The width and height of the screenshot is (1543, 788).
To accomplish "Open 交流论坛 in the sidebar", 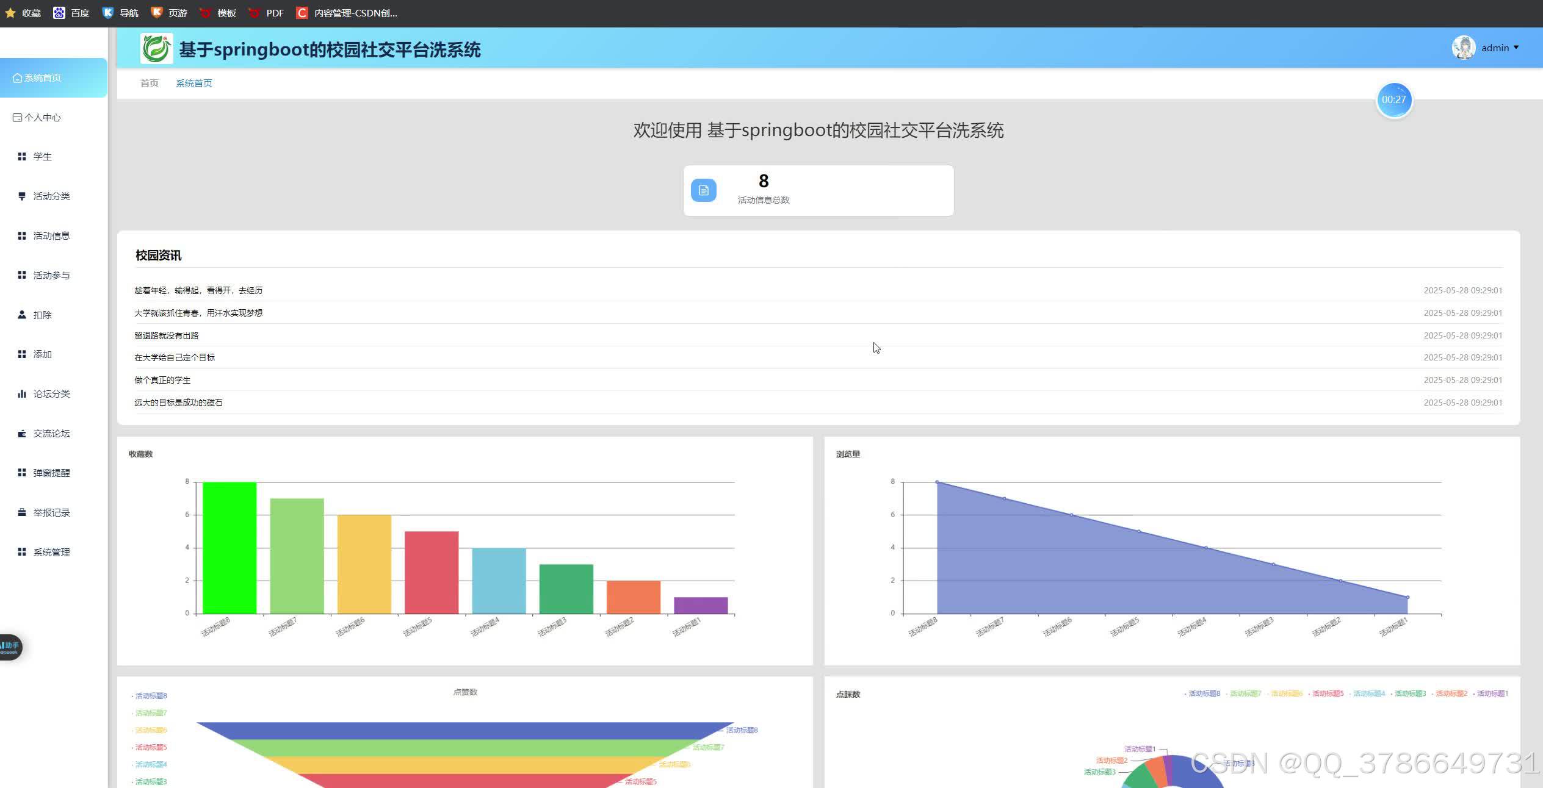I will tap(51, 434).
